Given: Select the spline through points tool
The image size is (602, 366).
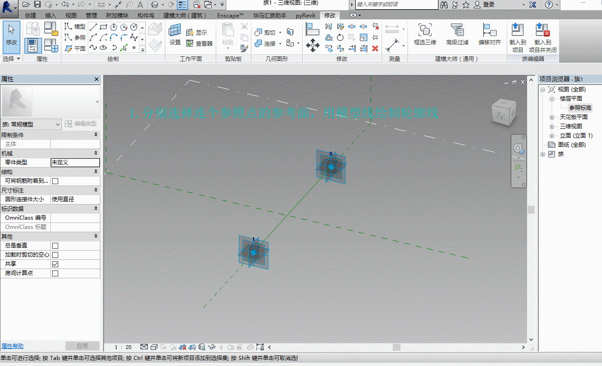Looking at the screenshot, I should coord(94,48).
